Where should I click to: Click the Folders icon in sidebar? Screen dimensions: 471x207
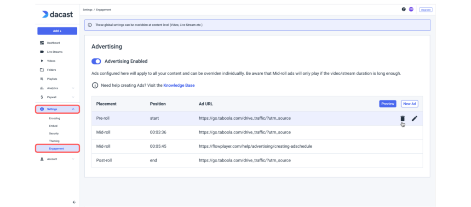tap(42, 70)
